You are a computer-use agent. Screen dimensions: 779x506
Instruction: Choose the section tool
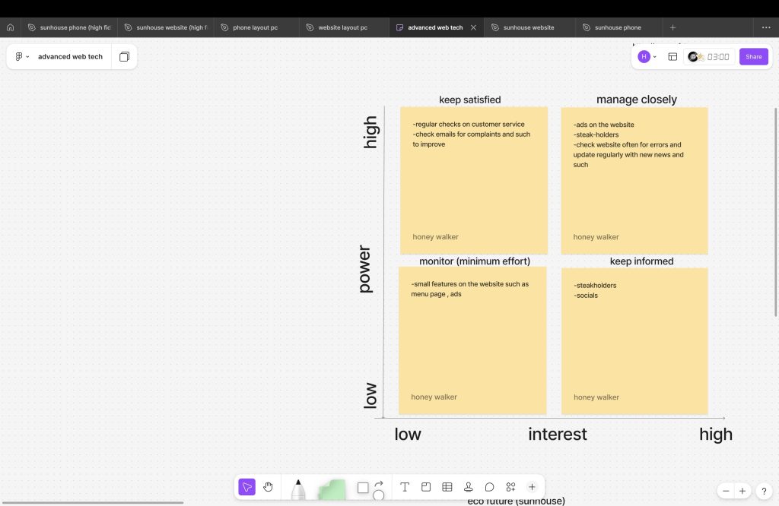[426, 487]
